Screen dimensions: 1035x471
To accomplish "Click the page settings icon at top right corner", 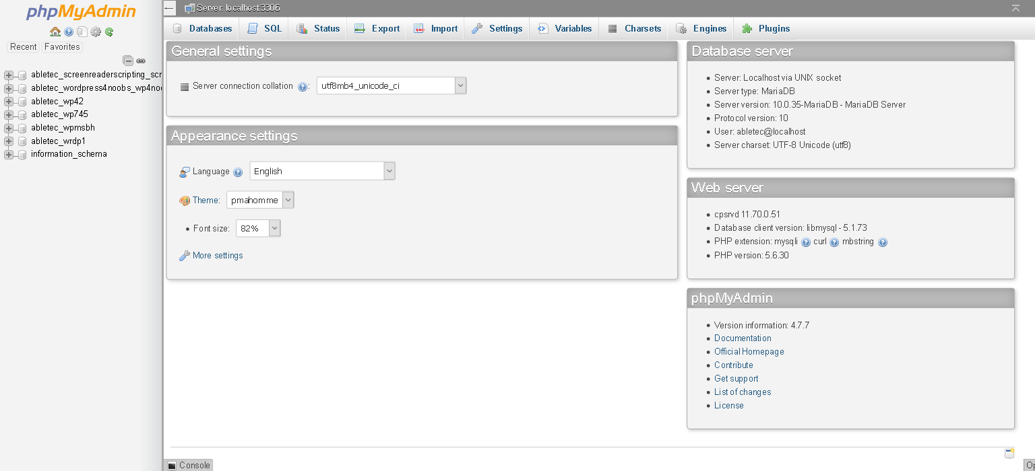I will [x=1015, y=8].
